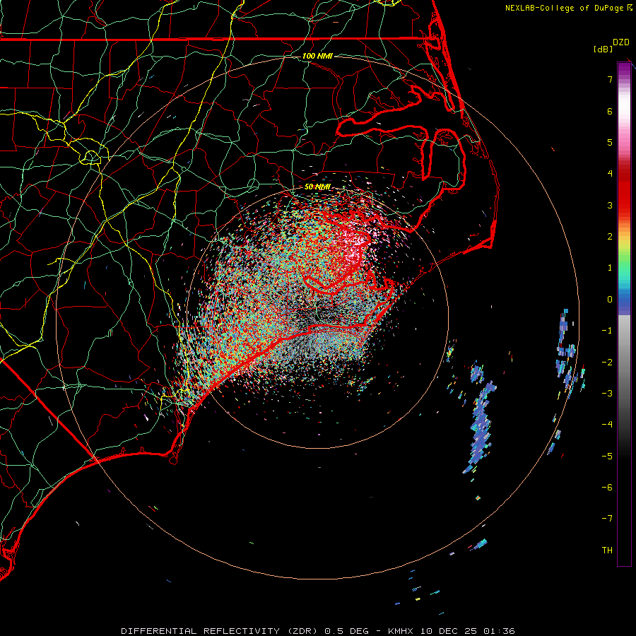This screenshot has width=636, height=636.
Task: Click the 3 dB tick label on the scale
Action: tap(610, 205)
